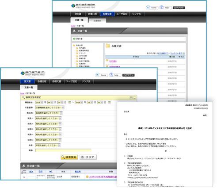The width and height of the screenshot is (217, 188).
Task: Click the home breadcrumb link in the front window
Action: click(x=22, y=93)
